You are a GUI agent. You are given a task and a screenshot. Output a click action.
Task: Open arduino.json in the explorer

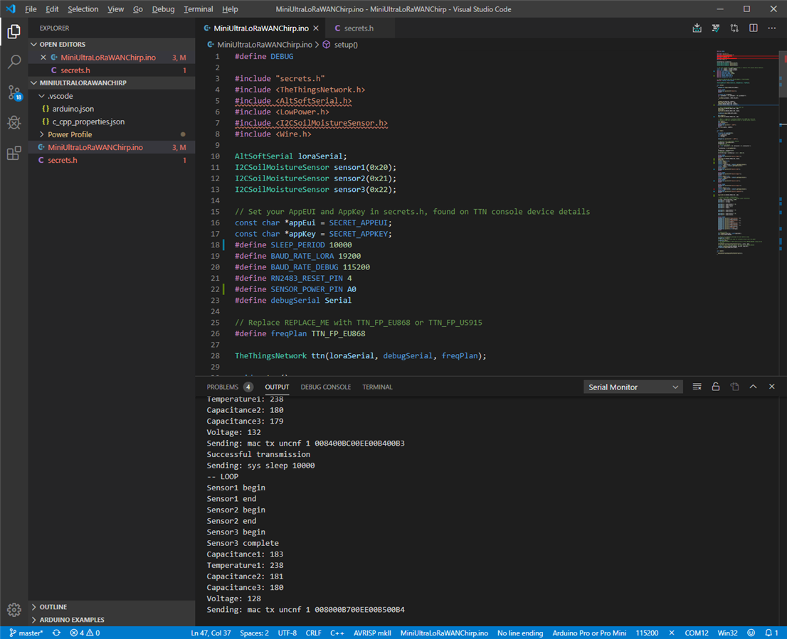tap(73, 109)
